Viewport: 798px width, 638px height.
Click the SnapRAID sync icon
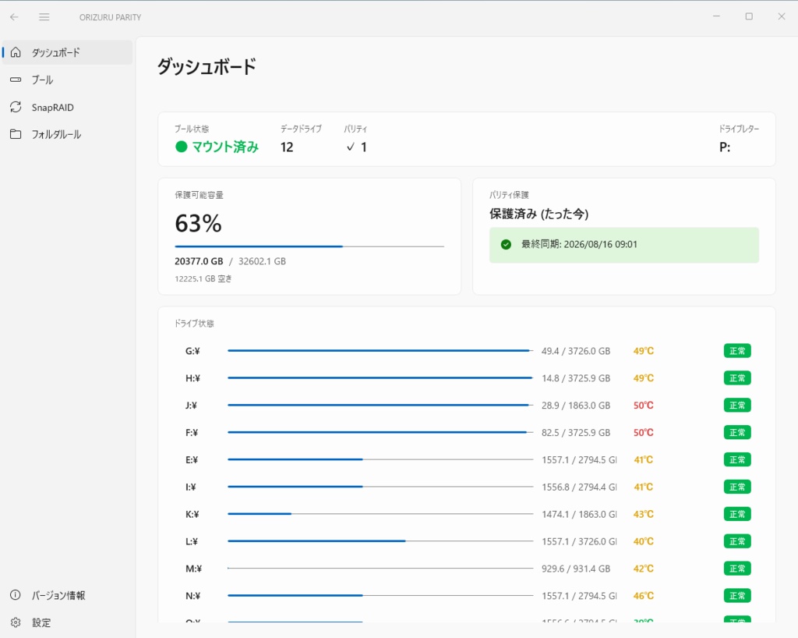(16, 107)
